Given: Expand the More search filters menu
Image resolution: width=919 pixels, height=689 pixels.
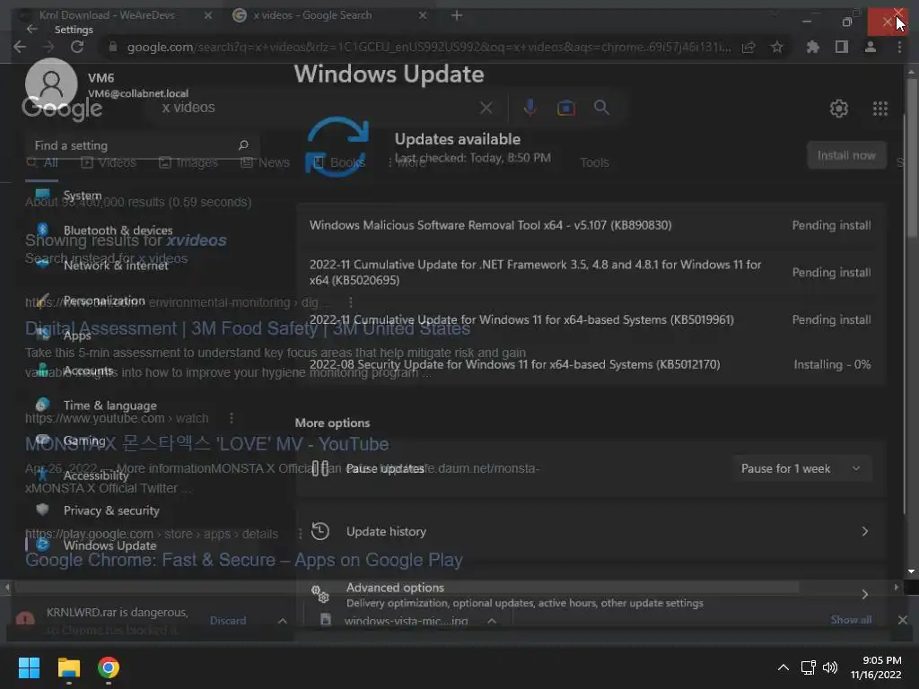Looking at the screenshot, I should 407,162.
